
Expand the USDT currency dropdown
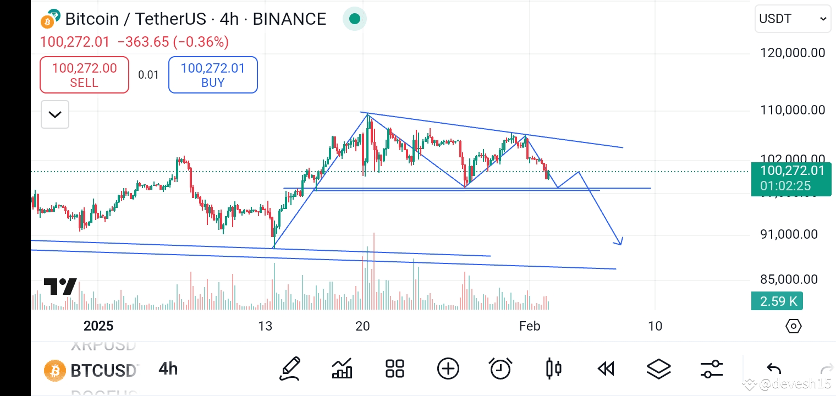(792, 19)
